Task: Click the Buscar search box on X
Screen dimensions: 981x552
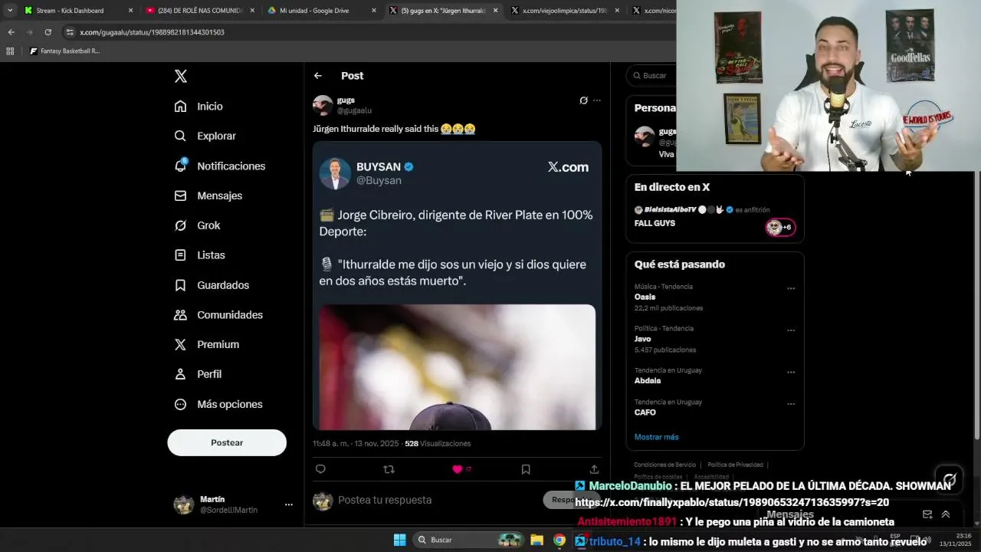Action: 651,76
